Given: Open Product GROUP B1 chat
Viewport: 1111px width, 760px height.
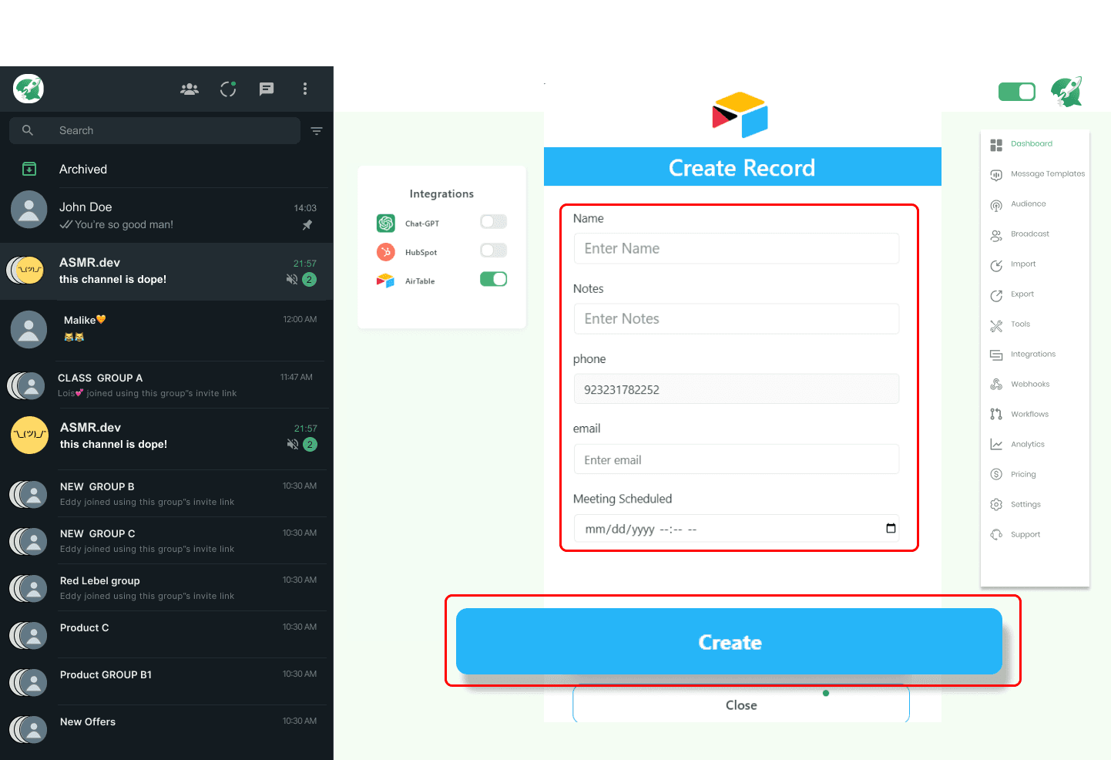Looking at the screenshot, I should [x=166, y=681].
